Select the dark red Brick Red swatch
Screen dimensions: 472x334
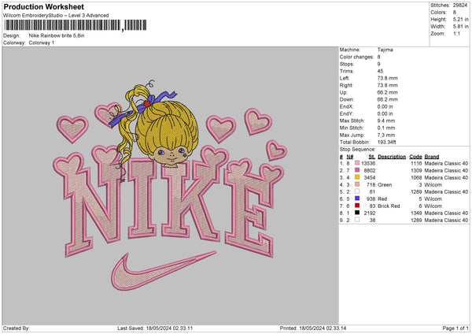coord(357,206)
